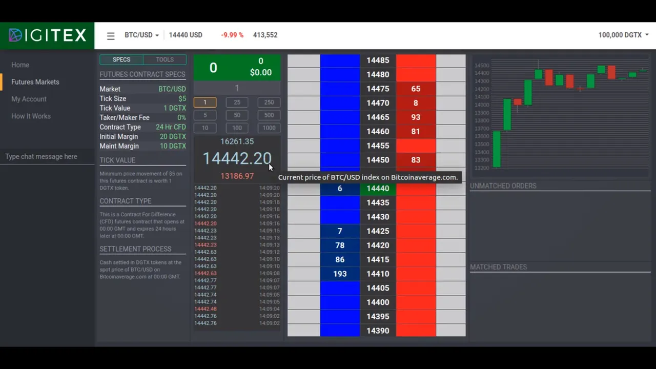Click price level 14485 in ladder
This screenshot has height=369, width=656.
pos(378,60)
